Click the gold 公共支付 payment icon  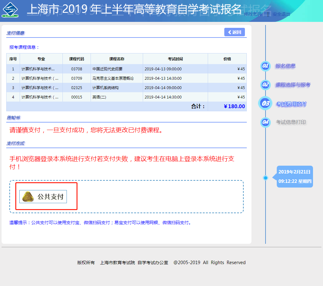click(29, 197)
